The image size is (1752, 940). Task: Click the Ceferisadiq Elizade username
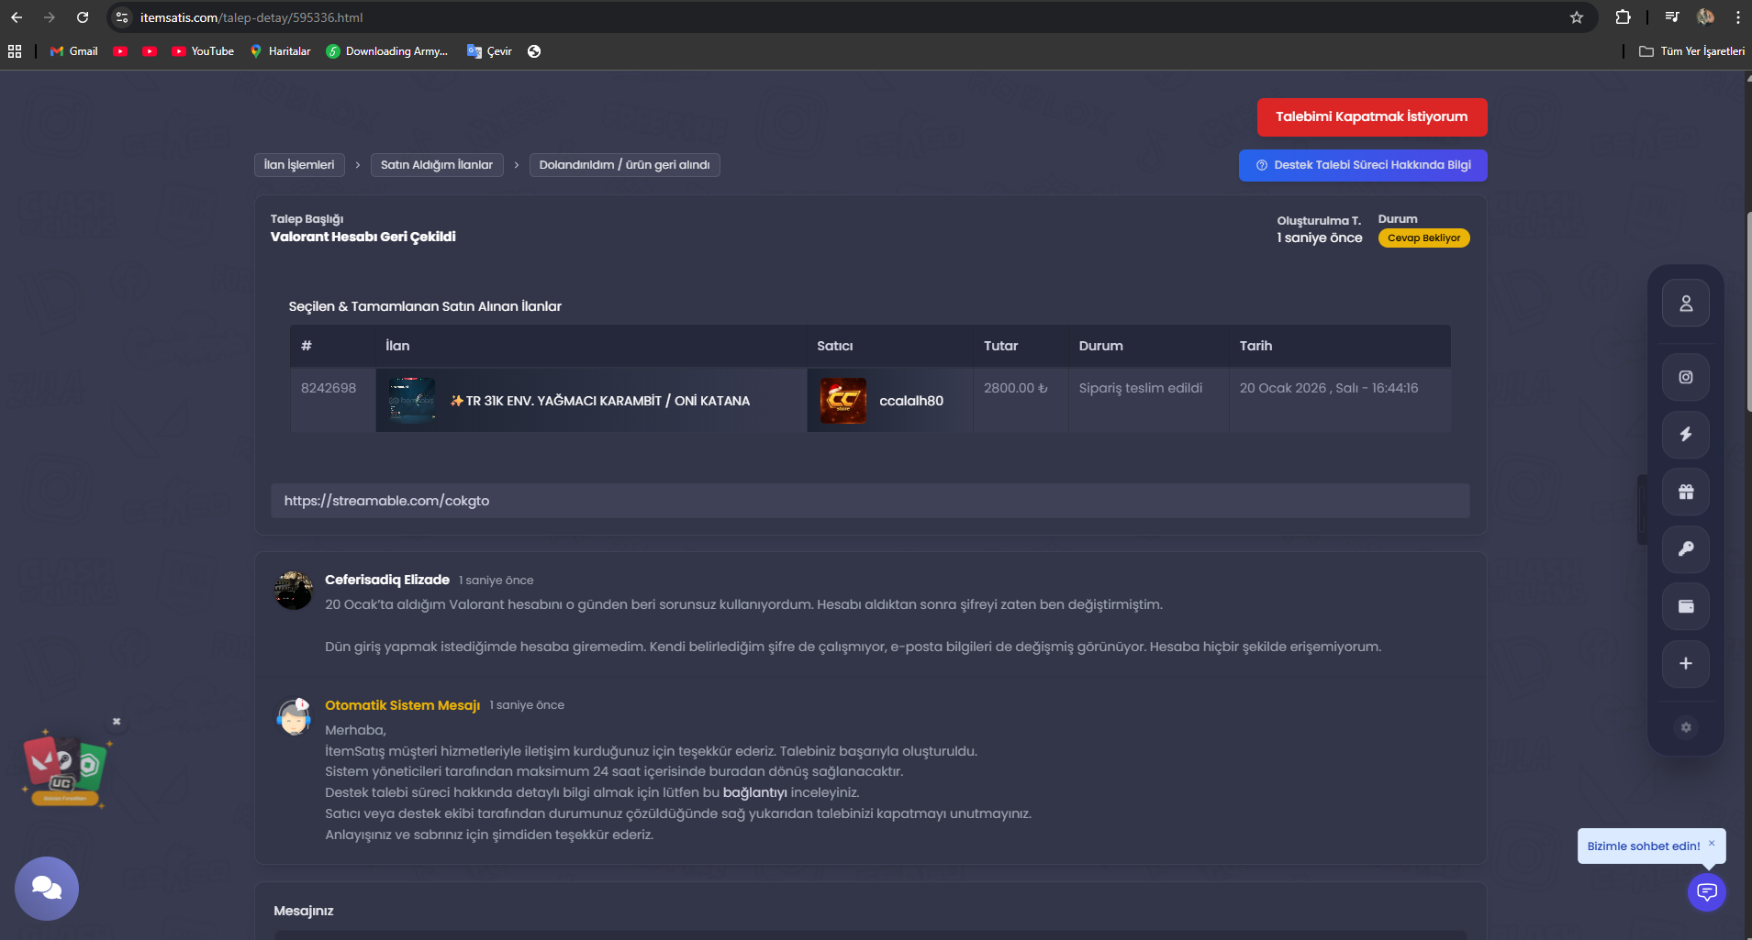pyautogui.click(x=387, y=580)
